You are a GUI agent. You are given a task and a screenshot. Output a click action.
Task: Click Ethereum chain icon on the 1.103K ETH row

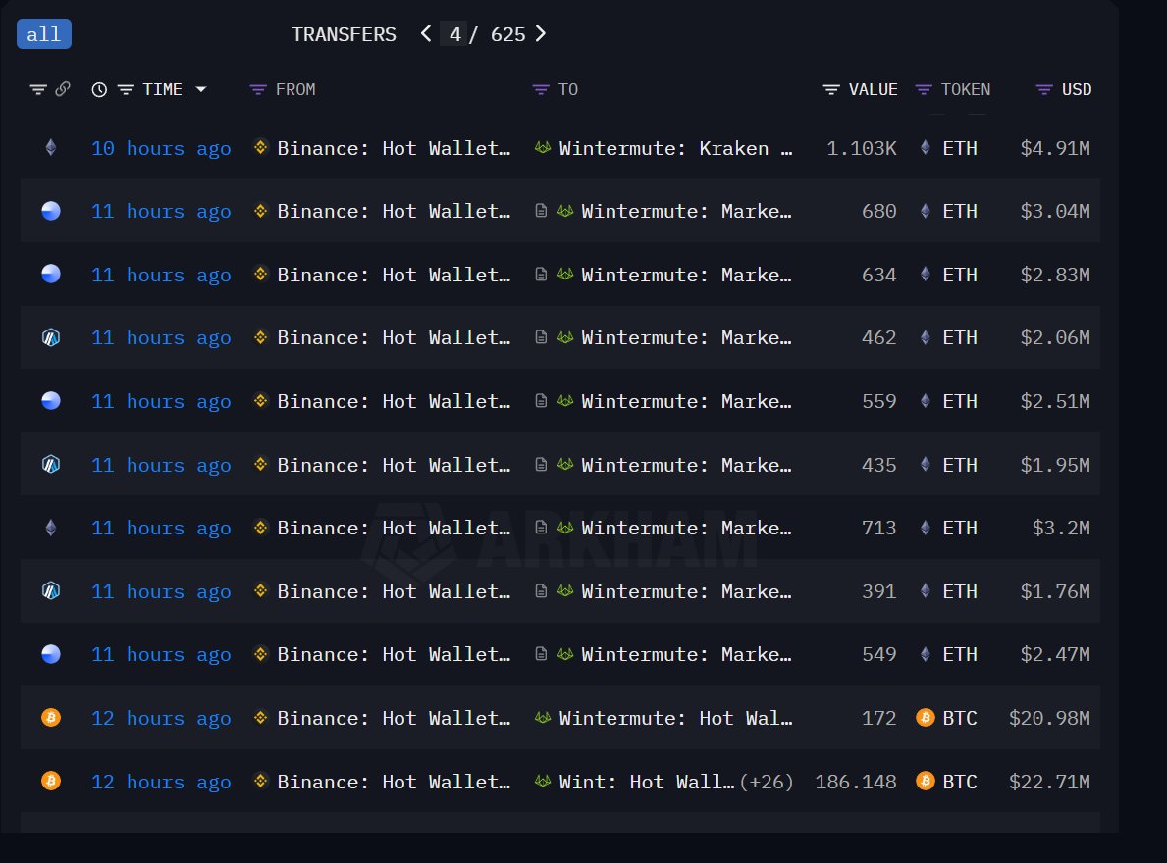coord(51,148)
